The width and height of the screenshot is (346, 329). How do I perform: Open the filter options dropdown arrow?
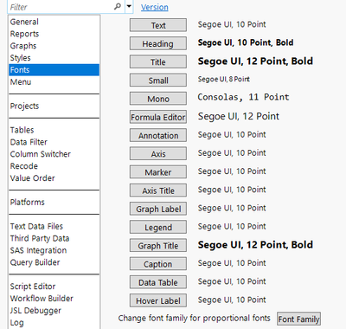coord(129,7)
